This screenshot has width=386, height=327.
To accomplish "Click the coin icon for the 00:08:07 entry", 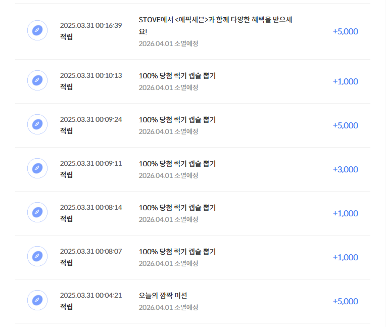I will [x=37, y=256].
